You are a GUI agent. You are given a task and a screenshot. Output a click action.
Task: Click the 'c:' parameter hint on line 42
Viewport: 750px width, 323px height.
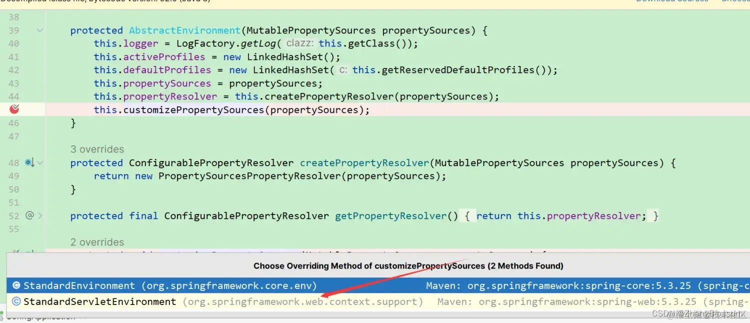click(x=343, y=70)
